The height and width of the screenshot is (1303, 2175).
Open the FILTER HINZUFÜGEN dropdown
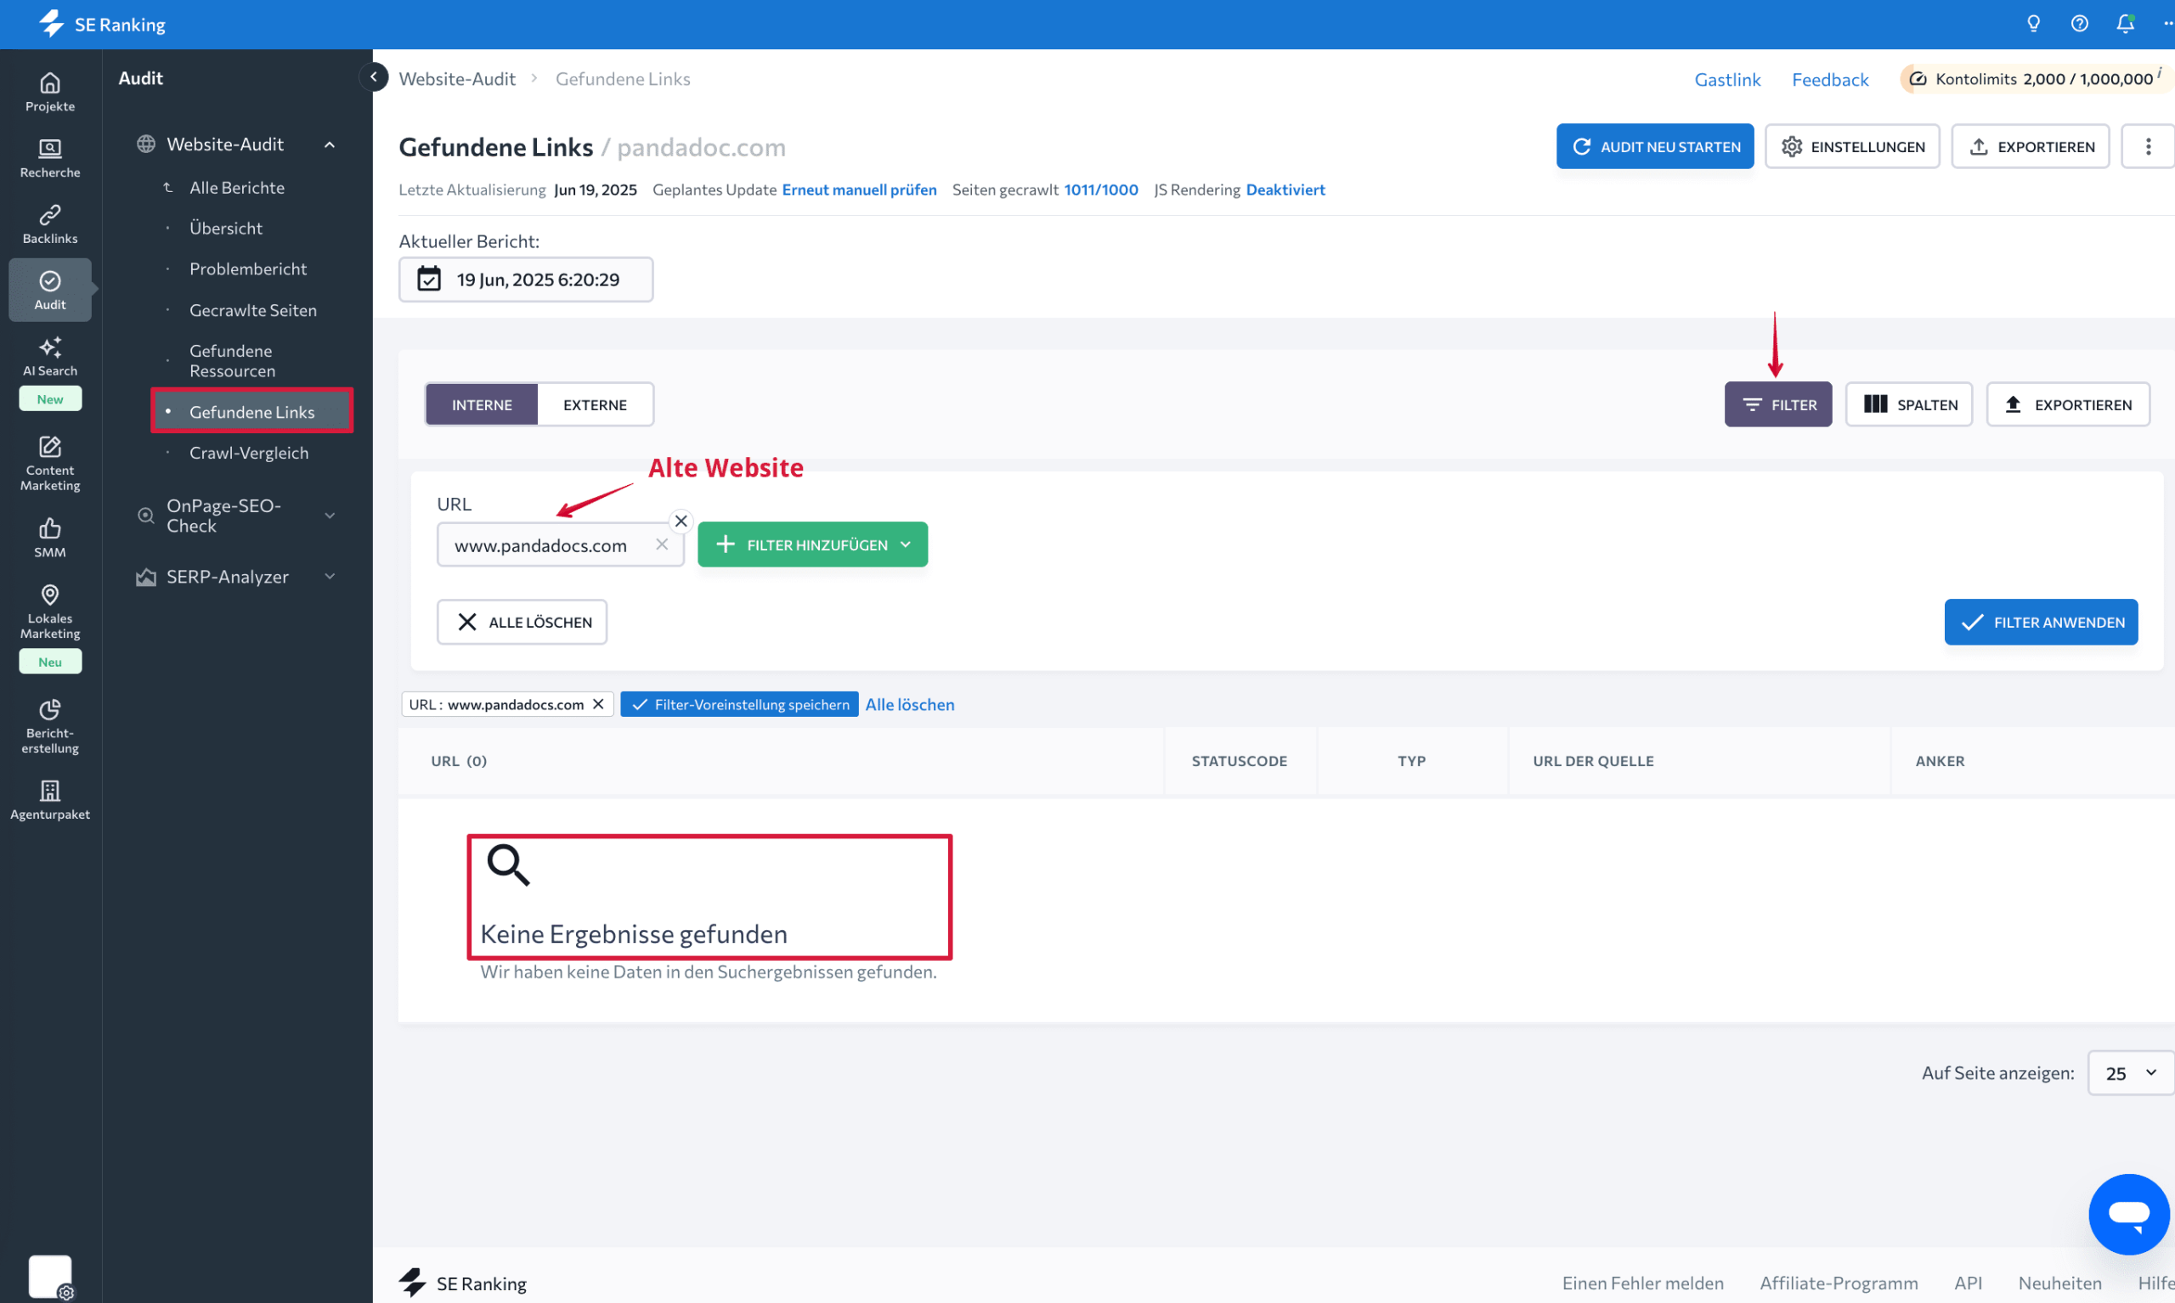[812, 544]
